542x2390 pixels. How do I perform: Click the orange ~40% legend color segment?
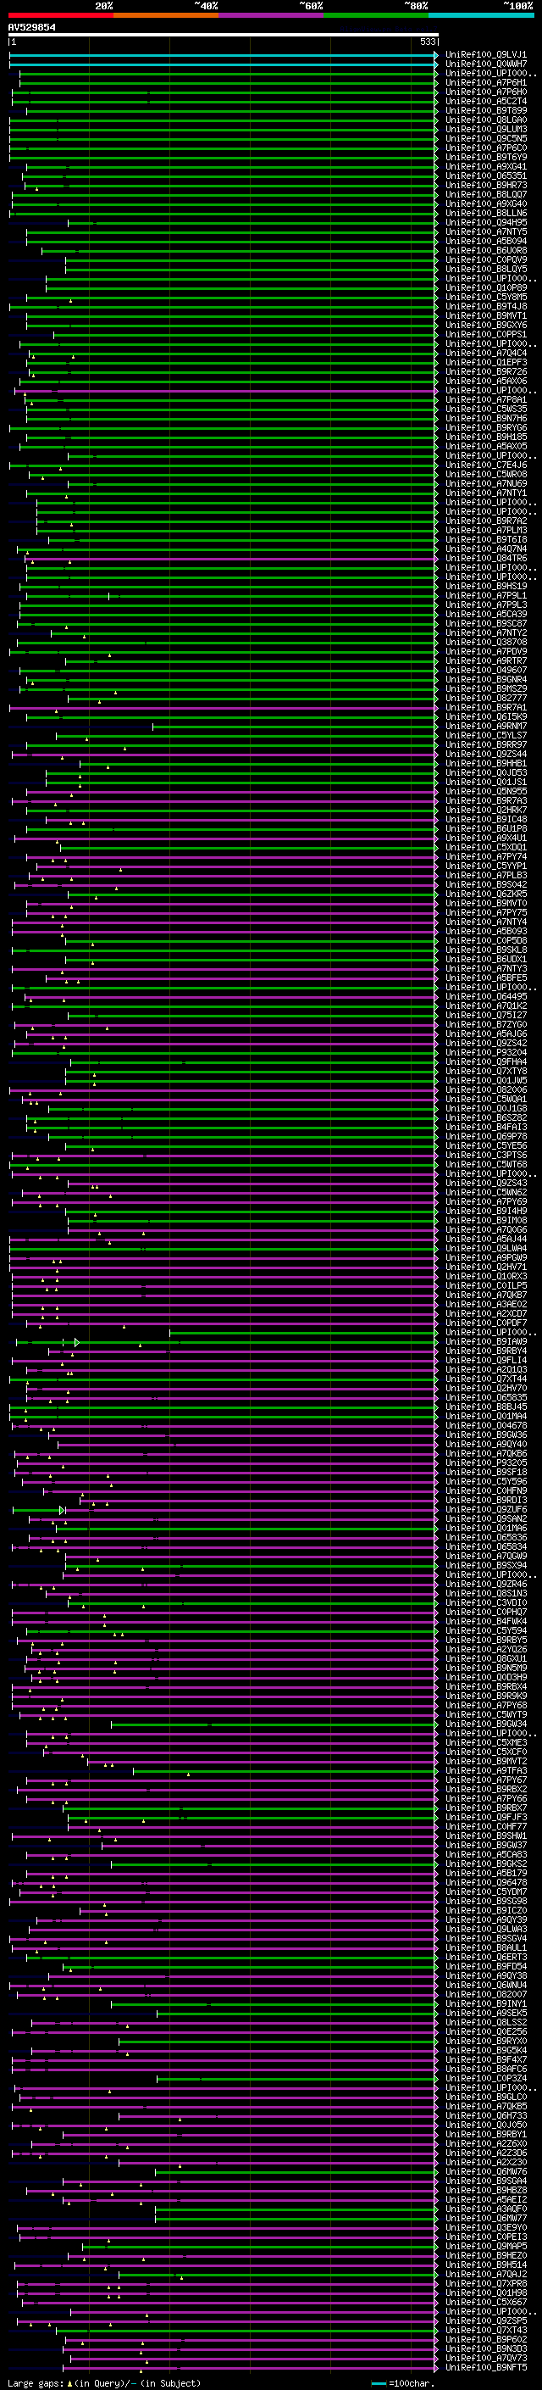point(167,15)
